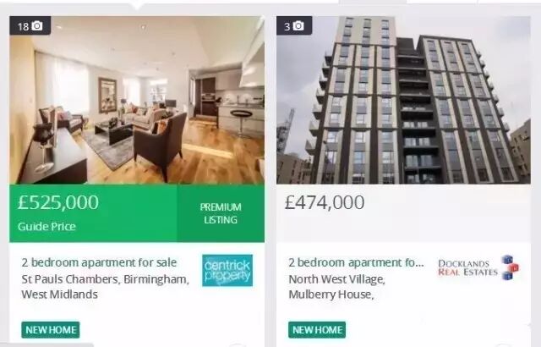The image size is (541, 347).
Task: Select the £474,000 price
Action: [325, 202]
